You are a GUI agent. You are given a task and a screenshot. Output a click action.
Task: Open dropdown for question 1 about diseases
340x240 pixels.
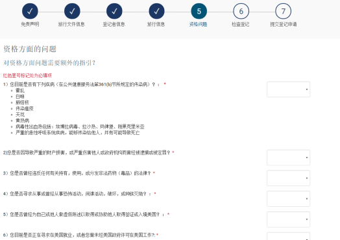click(x=288, y=90)
